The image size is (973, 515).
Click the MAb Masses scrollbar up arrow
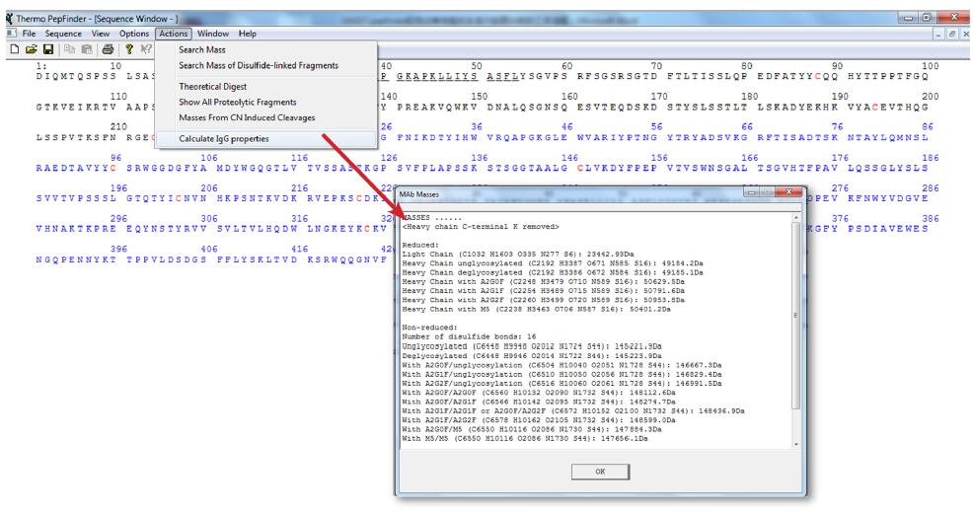tap(795, 218)
